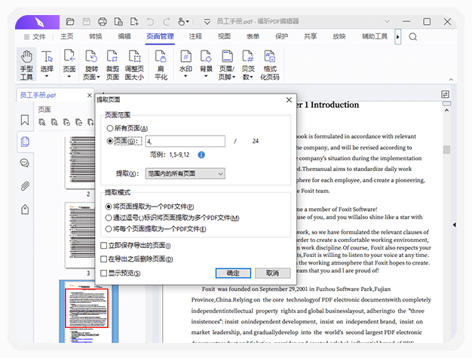Open the 页面 insert dropdown
The width and height of the screenshot is (472, 358).
69,65
